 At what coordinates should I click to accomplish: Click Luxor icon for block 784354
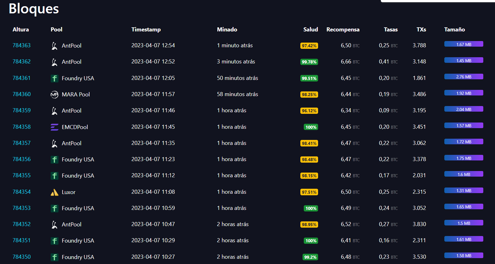point(54,192)
